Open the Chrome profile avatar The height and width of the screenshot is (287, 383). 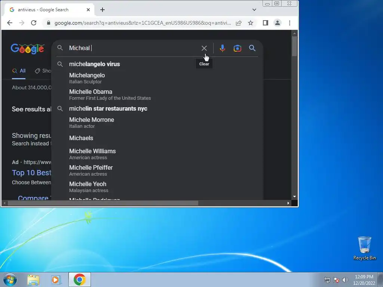[x=278, y=23]
